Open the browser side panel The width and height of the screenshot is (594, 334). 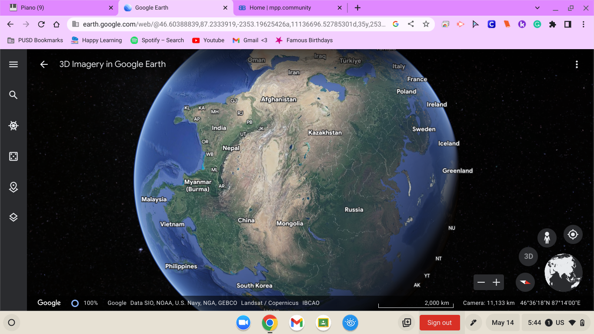tap(568, 24)
